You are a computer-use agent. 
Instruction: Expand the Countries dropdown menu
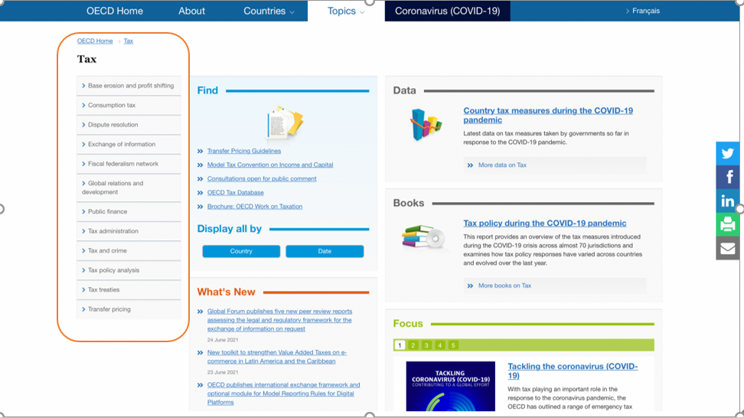pos(269,11)
